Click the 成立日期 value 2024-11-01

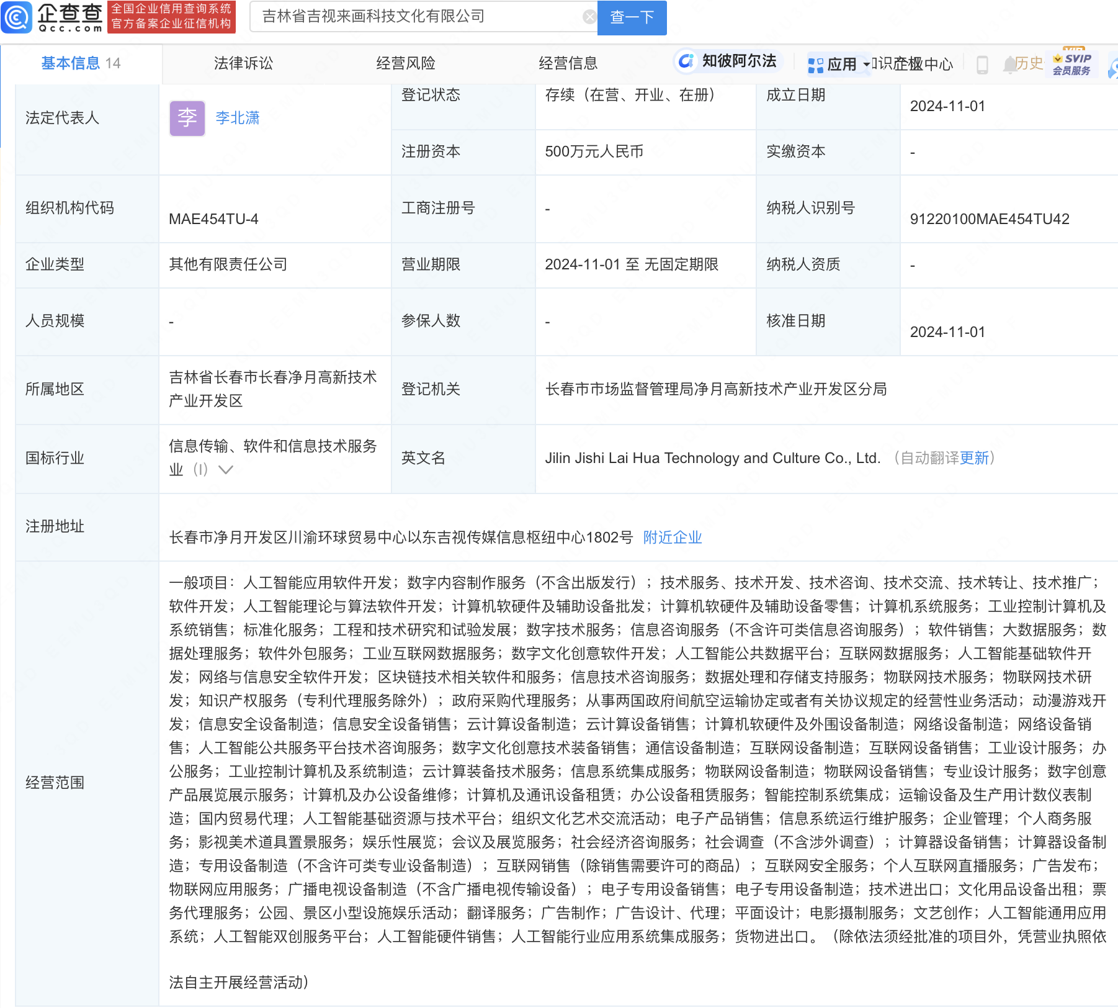947,106
